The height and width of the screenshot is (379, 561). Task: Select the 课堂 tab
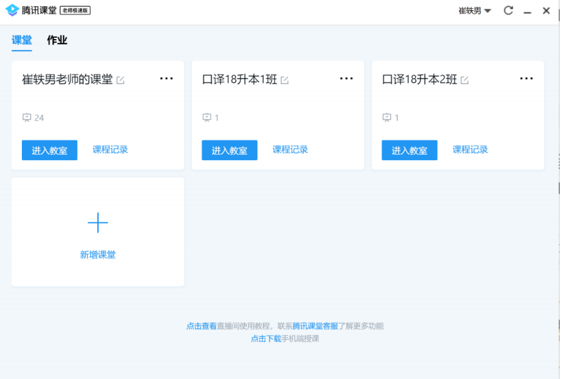pyautogui.click(x=22, y=40)
